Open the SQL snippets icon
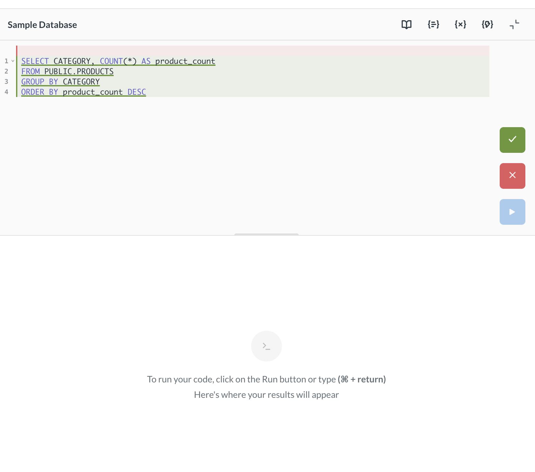 pyautogui.click(x=487, y=25)
